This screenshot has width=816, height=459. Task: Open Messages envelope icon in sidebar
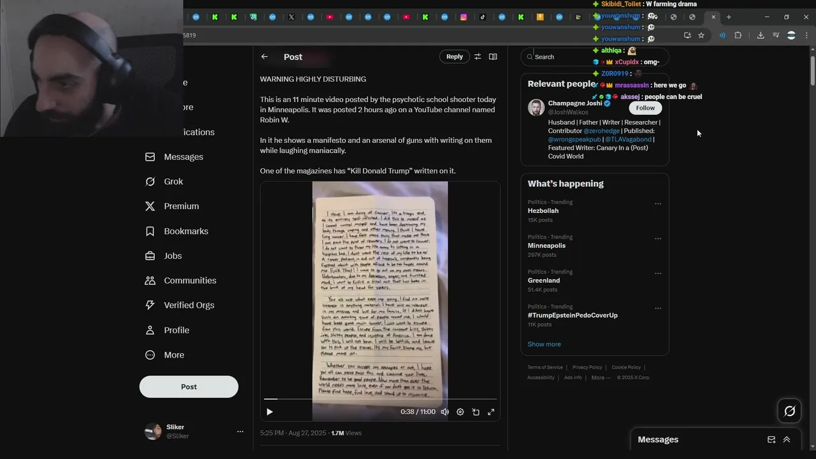[150, 157]
